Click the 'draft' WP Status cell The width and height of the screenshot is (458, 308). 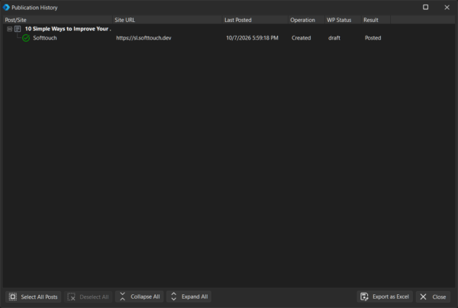tap(334, 38)
